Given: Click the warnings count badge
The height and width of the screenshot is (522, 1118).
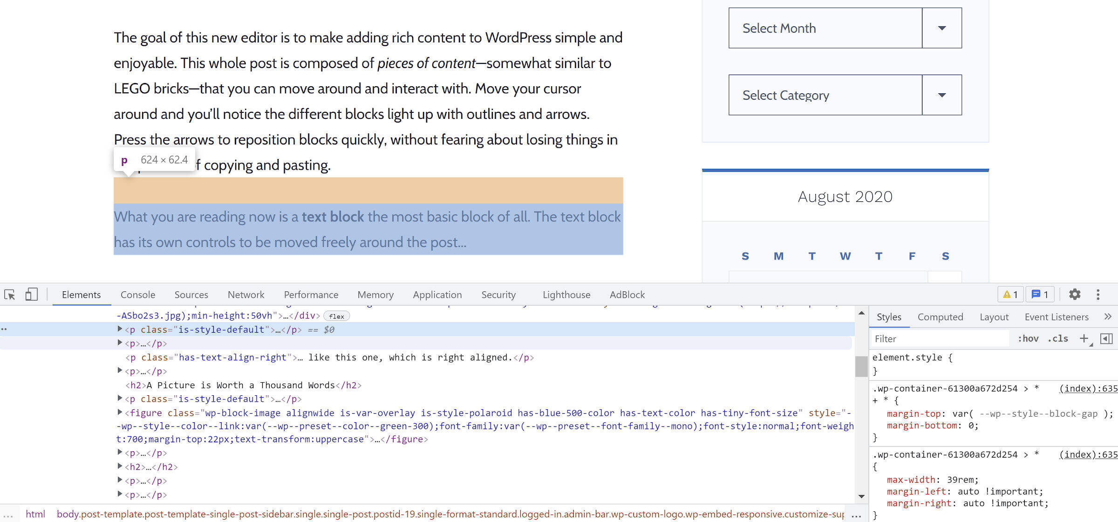Looking at the screenshot, I should (1010, 295).
